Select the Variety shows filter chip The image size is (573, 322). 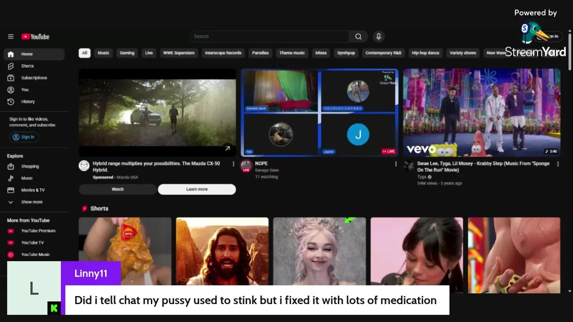(463, 53)
